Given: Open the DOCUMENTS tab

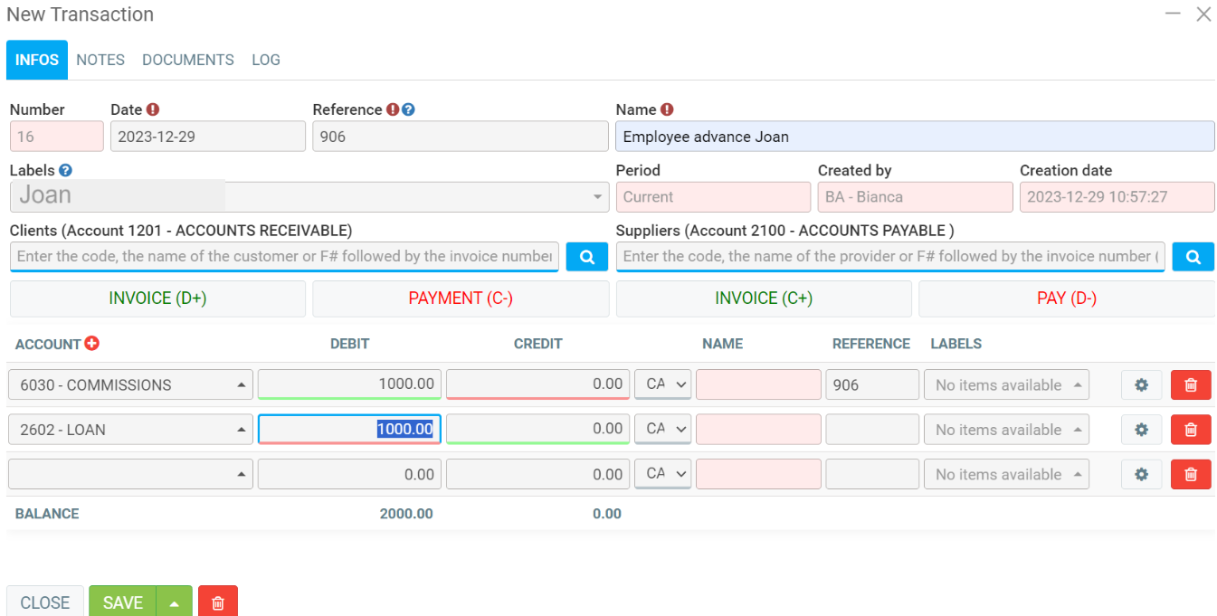Looking at the screenshot, I should click(188, 60).
